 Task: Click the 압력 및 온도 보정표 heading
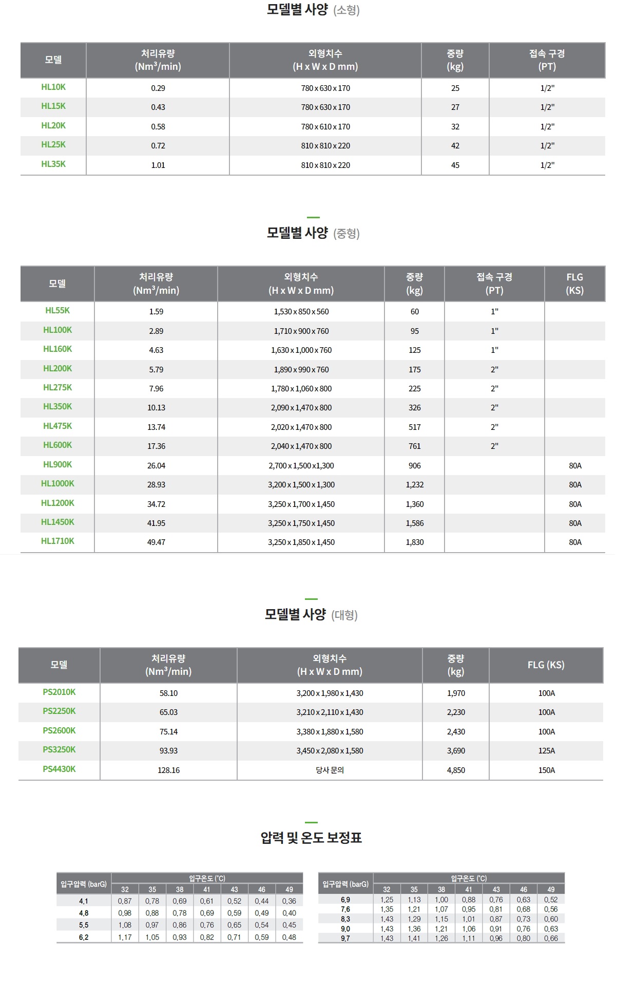pos(311,838)
